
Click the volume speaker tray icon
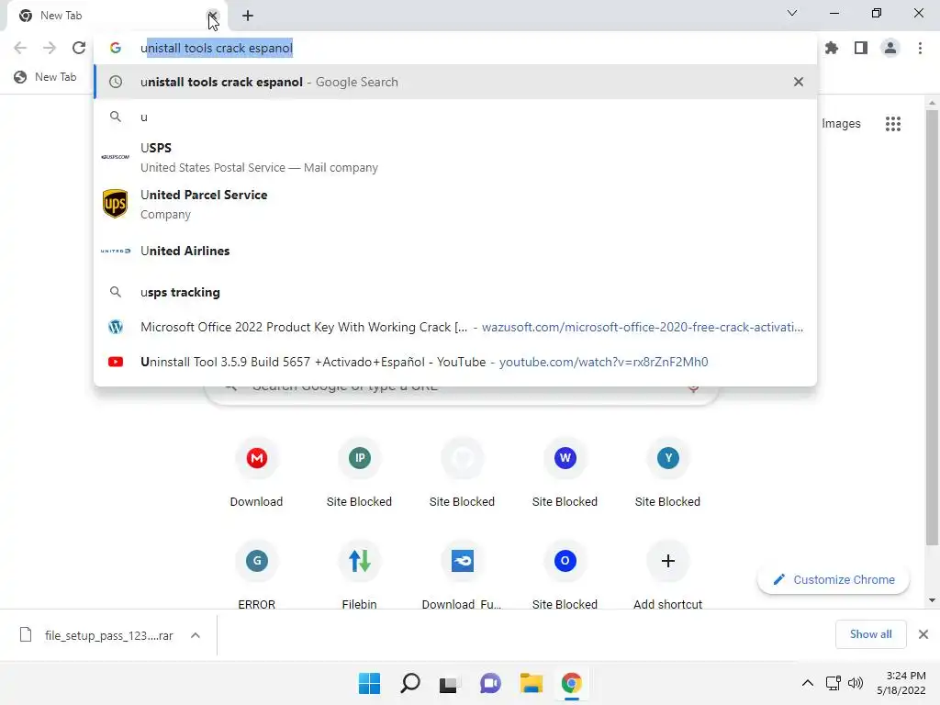[x=856, y=683]
